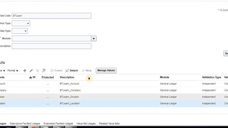Click the Module column header
Image resolution: width=228 pixels, height=128 pixels.
point(165,78)
